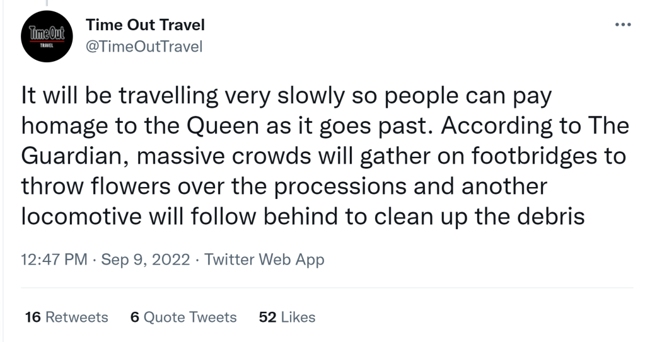Open the Twitter Web App source link
645x342 pixels.
coord(265,259)
